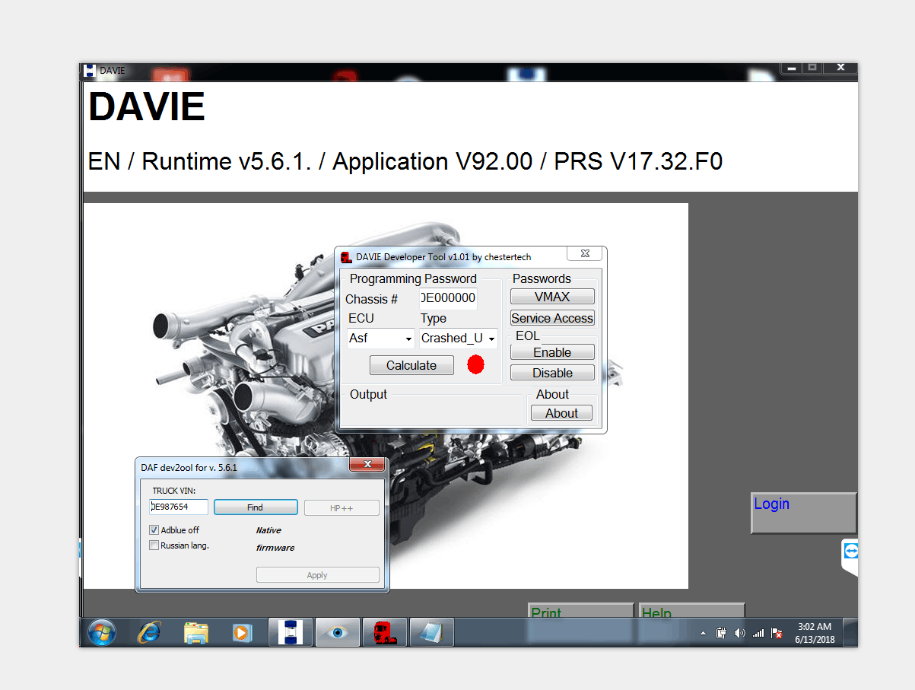The image size is (915, 690).
Task: Open Windows Explorer folder icon in taskbar
Action: pos(196,632)
